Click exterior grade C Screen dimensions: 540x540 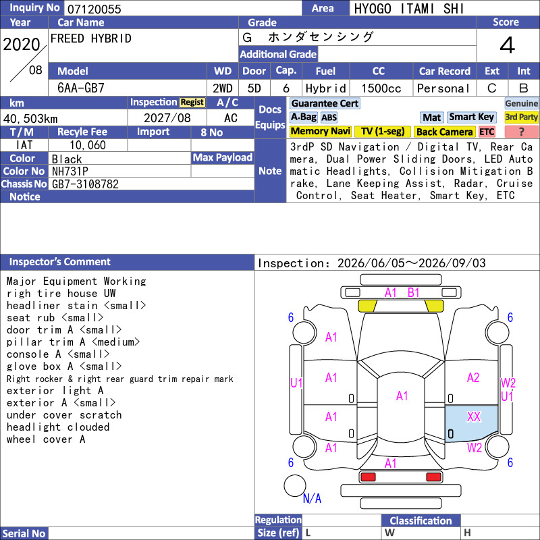[492, 88]
